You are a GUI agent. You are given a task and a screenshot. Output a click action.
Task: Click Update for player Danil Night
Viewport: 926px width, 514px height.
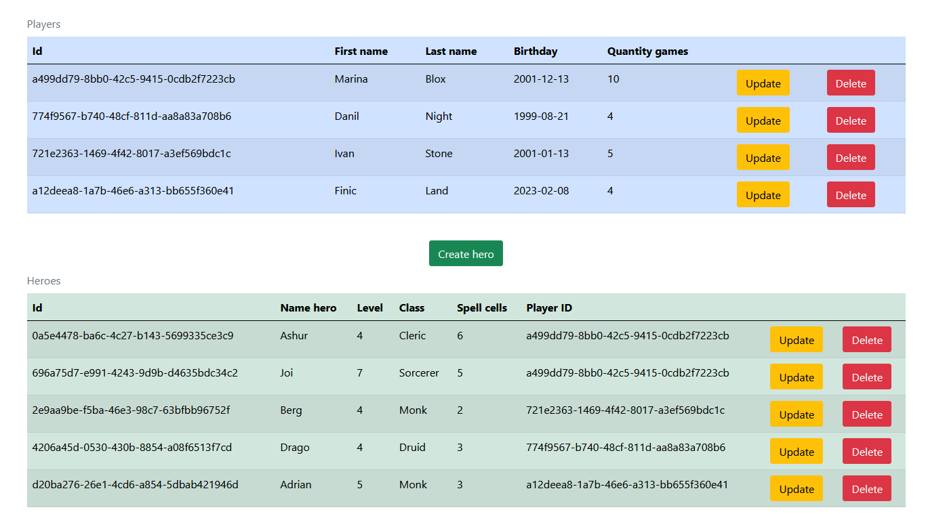pos(763,120)
